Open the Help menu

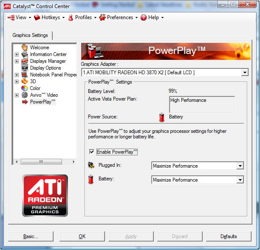[x=152, y=17]
